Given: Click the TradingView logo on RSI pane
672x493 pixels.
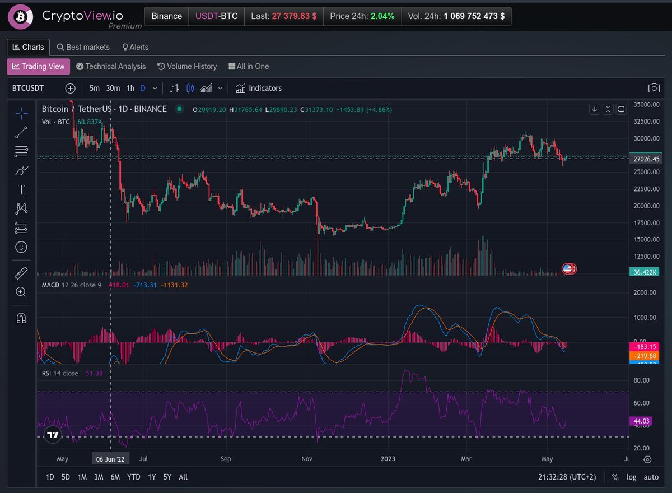Looking at the screenshot, I should coord(53,434).
